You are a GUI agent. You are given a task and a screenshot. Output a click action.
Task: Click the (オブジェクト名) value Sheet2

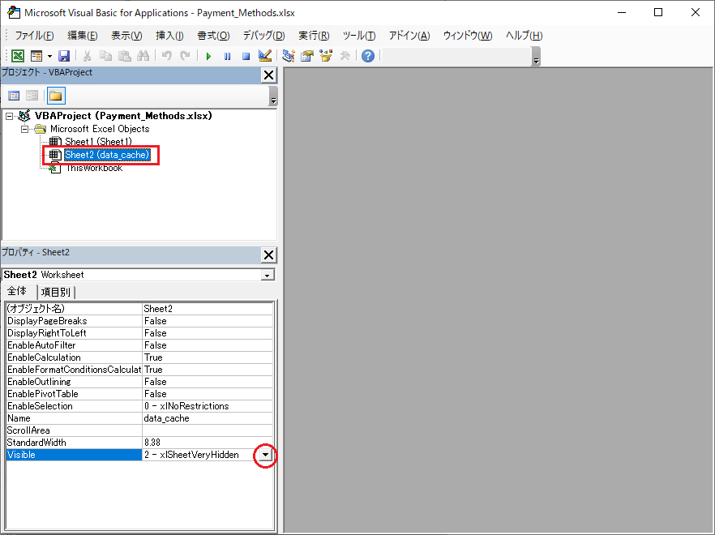[x=208, y=309]
